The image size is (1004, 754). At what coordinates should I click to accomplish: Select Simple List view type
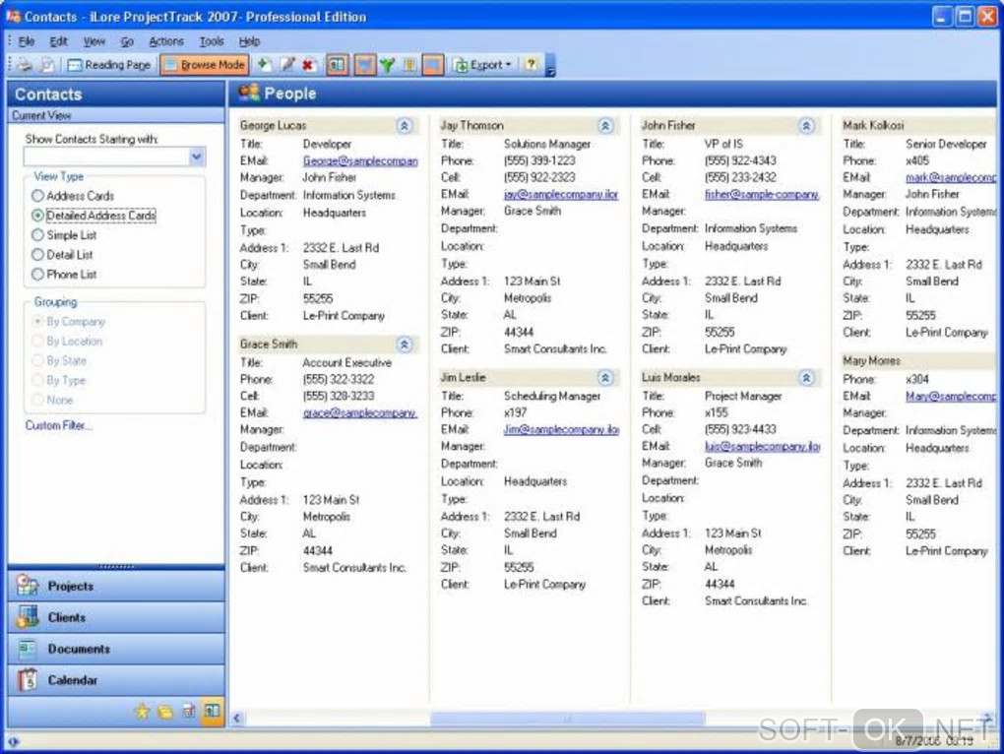64,235
